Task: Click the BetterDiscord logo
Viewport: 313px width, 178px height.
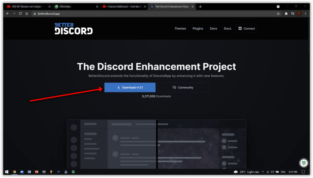Action: point(73,29)
